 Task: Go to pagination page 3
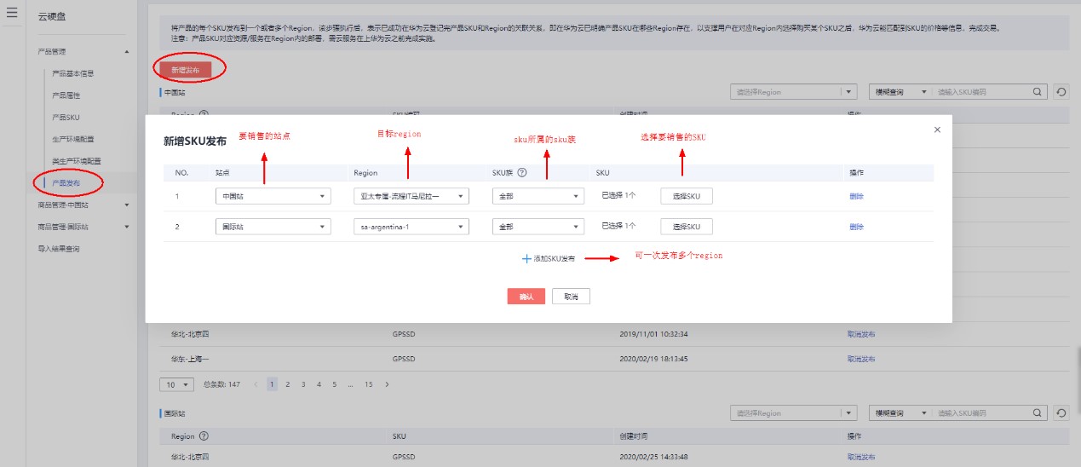(x=303, y=384)
